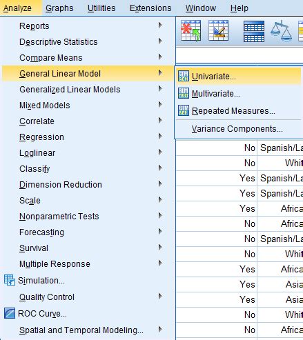The image size is (303, 340).
Task: Click the Split File toolbar icon
Action: point(254,31)
